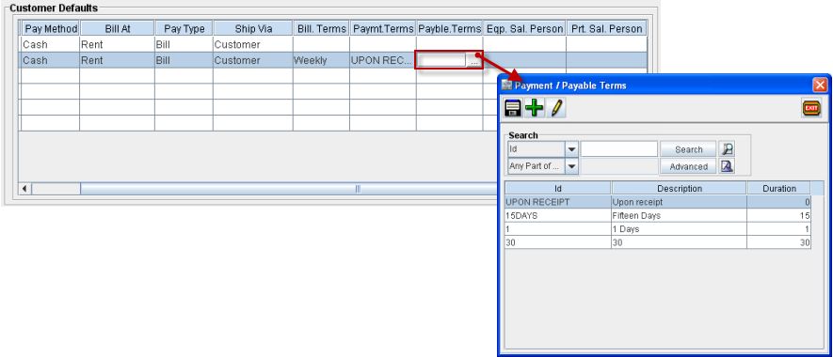Open the Any Part of dropdown
Image resolution: width=833 pixels, height=357 pixels.
click(571, 166)
